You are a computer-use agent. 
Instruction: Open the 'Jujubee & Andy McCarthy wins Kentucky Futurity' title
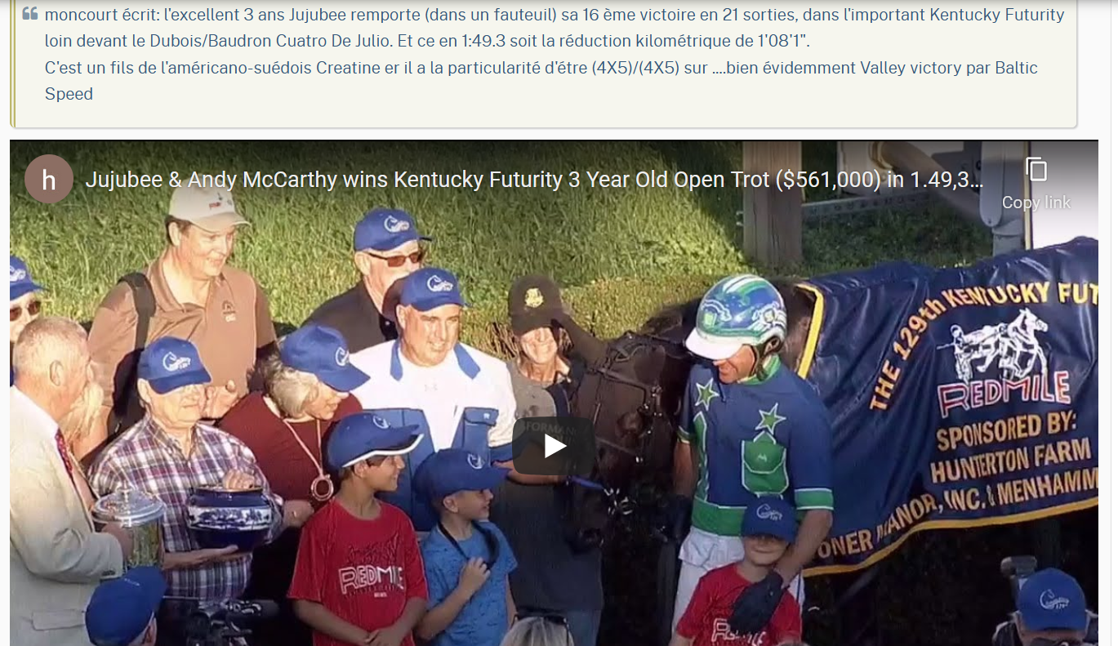[534, 180]
